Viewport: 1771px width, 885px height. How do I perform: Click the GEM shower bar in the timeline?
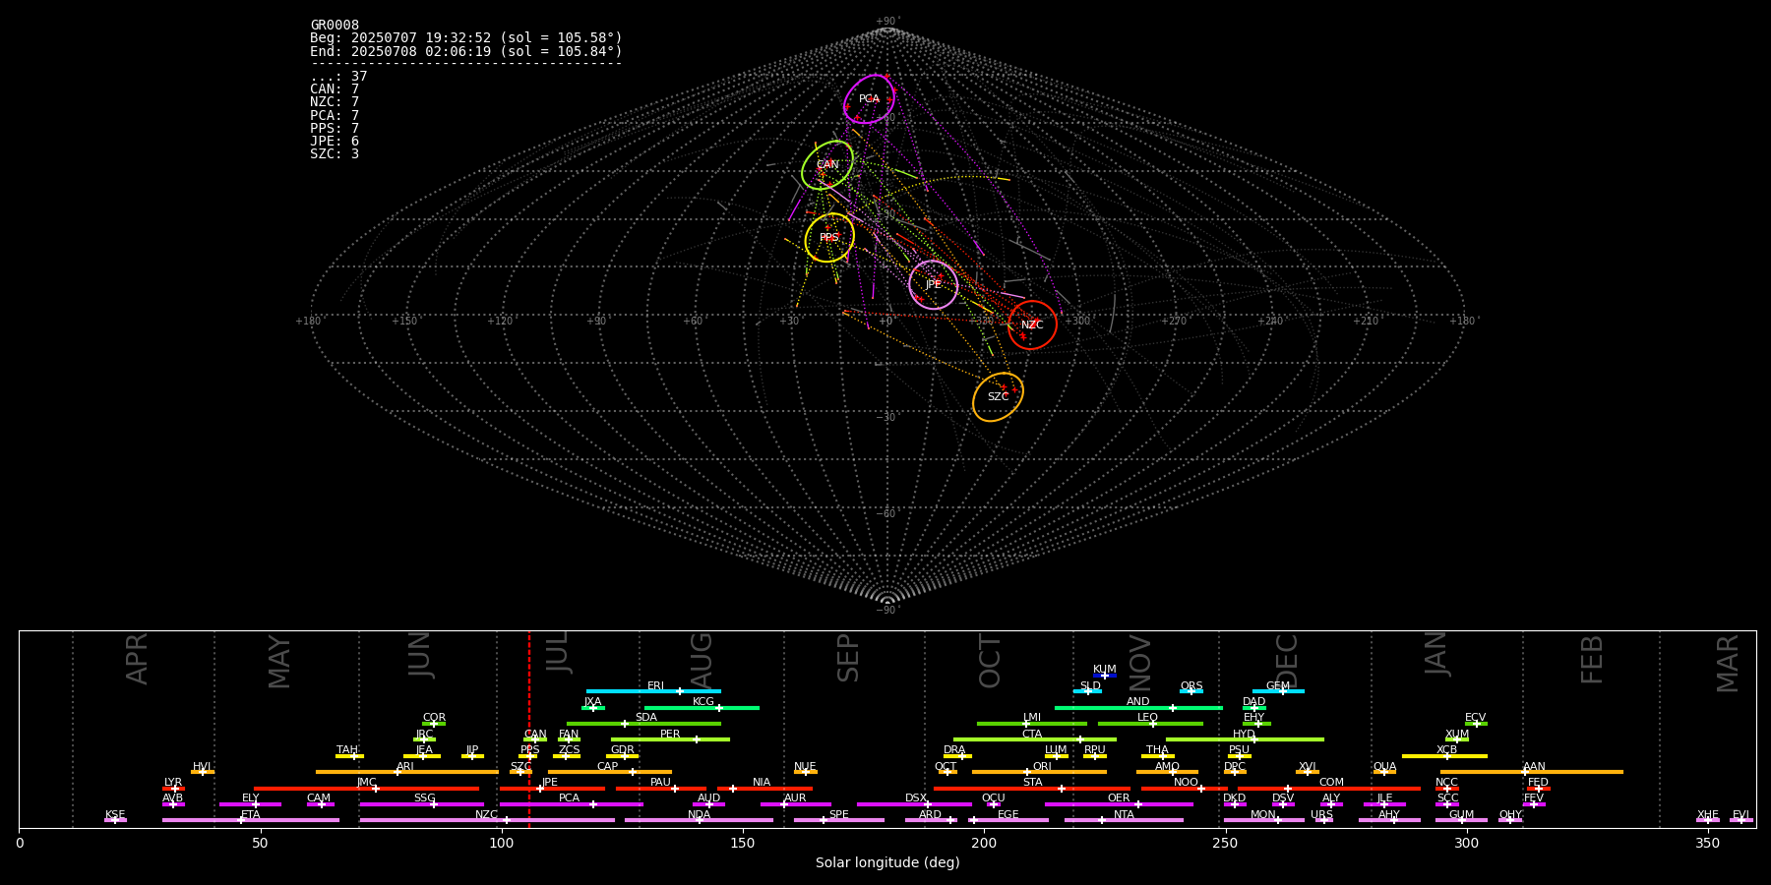(1278, 691)
